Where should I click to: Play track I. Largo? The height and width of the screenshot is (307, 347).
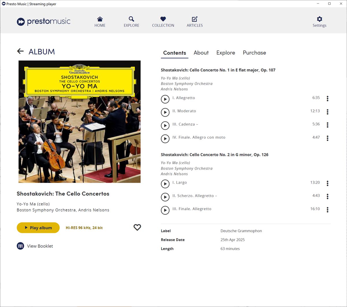165,184
